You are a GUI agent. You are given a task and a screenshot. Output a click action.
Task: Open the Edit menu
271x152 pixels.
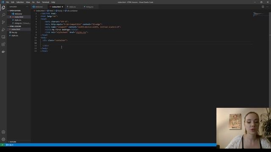point(13,2)
